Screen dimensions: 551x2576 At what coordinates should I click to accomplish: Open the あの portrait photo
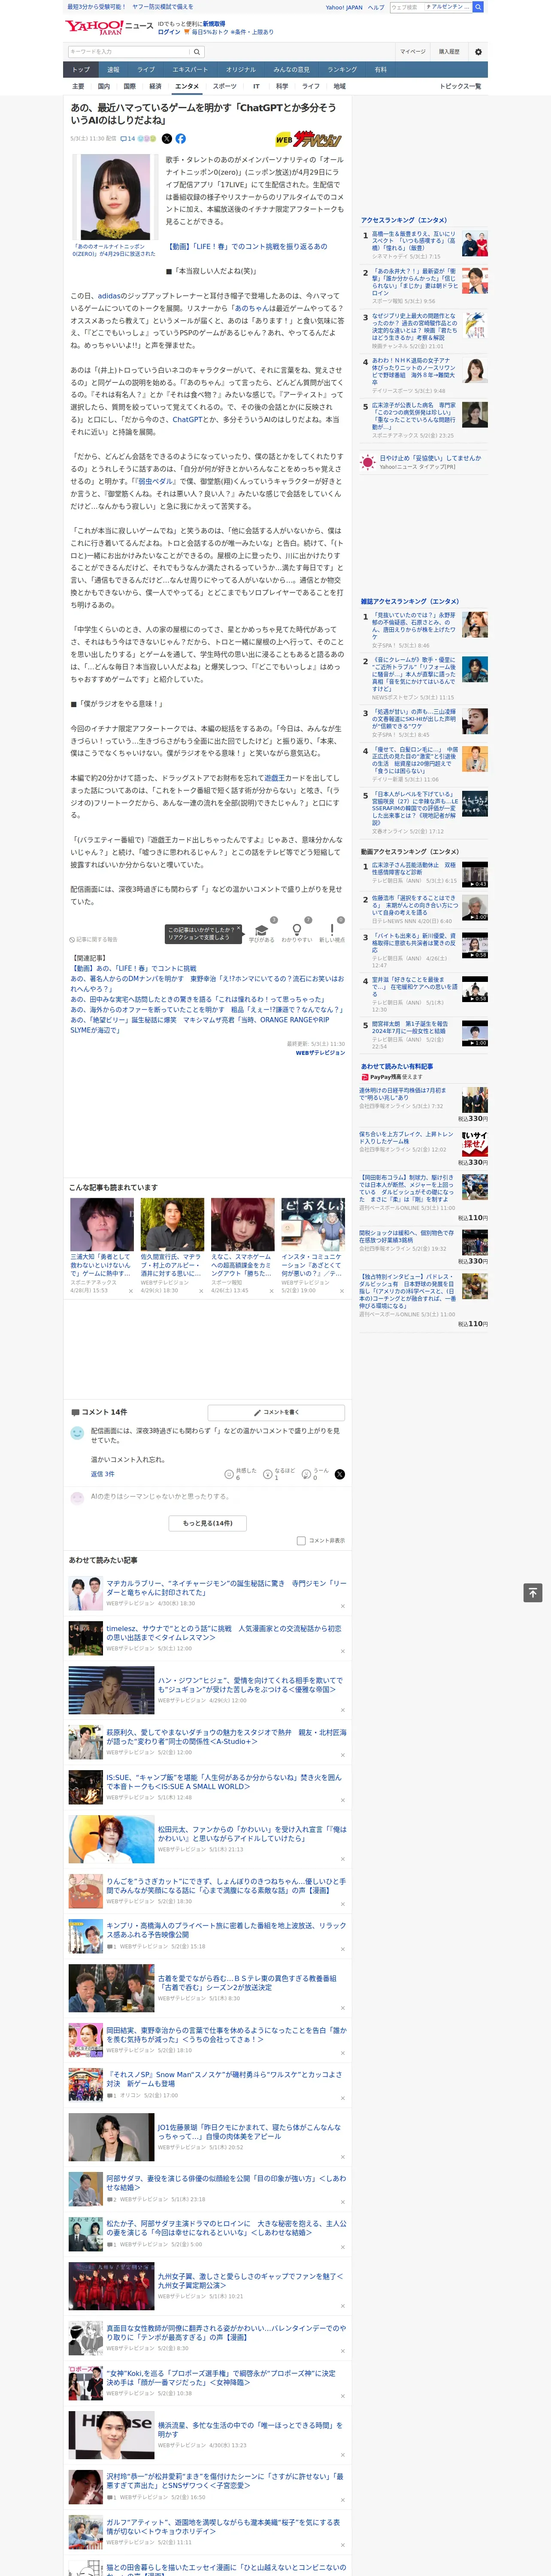115,198
